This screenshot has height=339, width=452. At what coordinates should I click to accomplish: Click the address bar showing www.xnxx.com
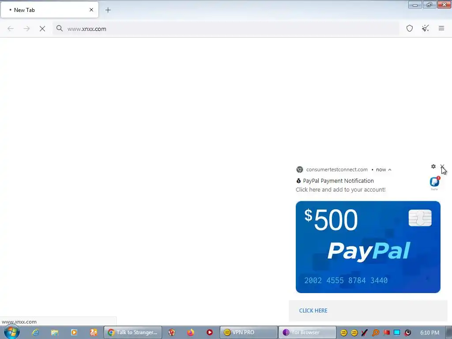tap(226, 29)
